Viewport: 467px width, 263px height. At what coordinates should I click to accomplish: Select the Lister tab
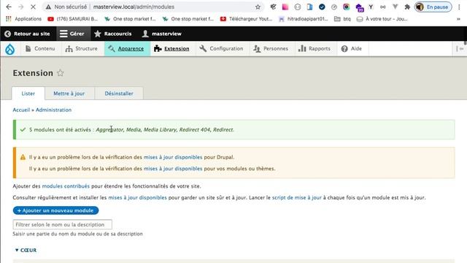coord(28,94)
